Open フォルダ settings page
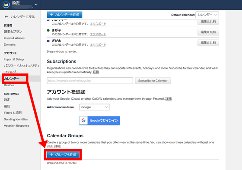This screenshot has width=242, height=170. 10,72
